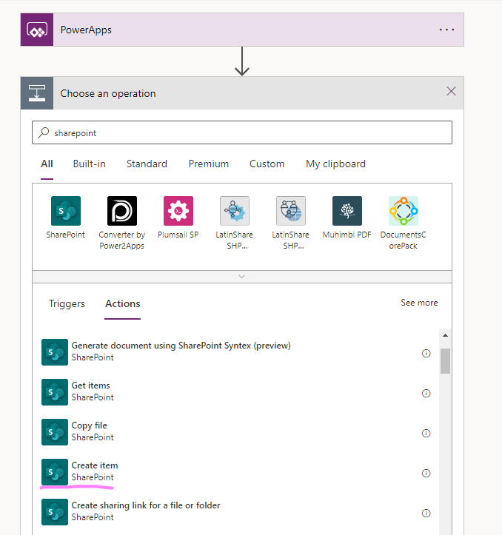Viewport: 502px width, 535px height.
Task: Open the My clipboard tab
Action: (335, 164)
